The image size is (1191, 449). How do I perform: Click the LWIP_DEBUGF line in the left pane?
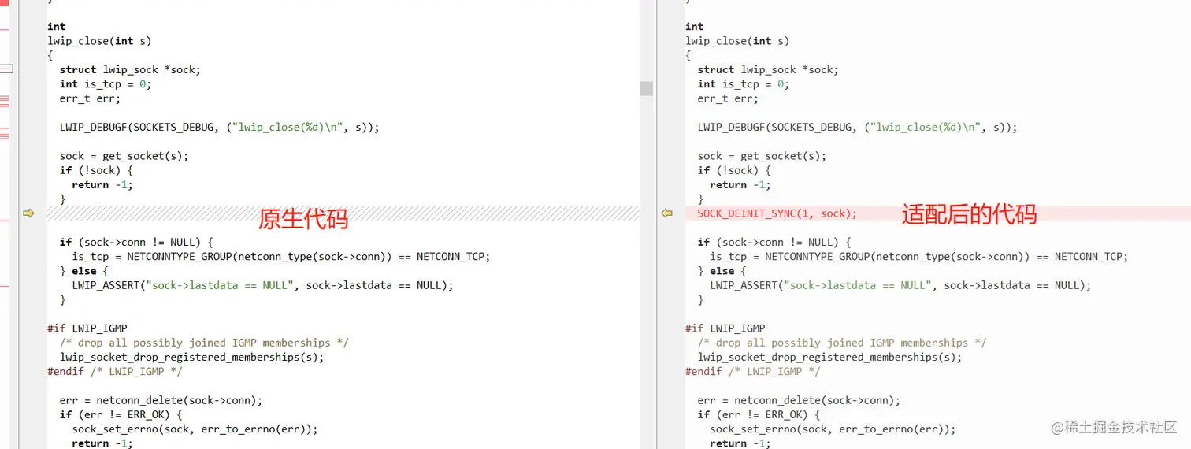tap(220, 127)
